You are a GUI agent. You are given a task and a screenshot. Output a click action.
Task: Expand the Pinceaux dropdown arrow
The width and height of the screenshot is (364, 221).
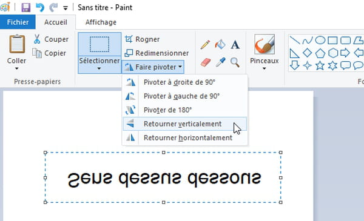[x=264, y=68]
